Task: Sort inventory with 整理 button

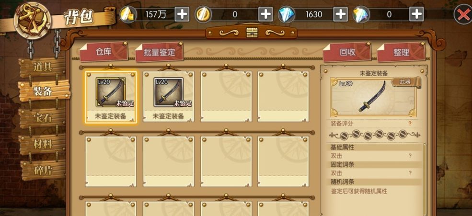Action: pos(401,52)
